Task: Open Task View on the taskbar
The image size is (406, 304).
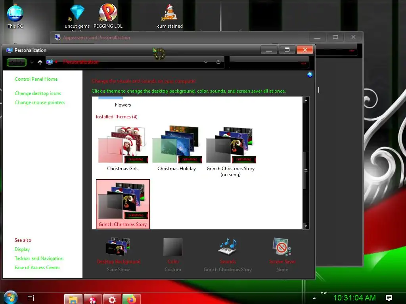Action: pos(31,298)
